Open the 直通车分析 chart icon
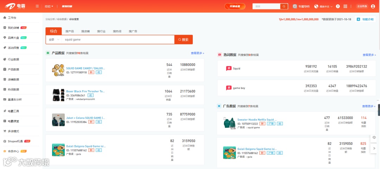380x169 pixels. (x=5, y=100)
